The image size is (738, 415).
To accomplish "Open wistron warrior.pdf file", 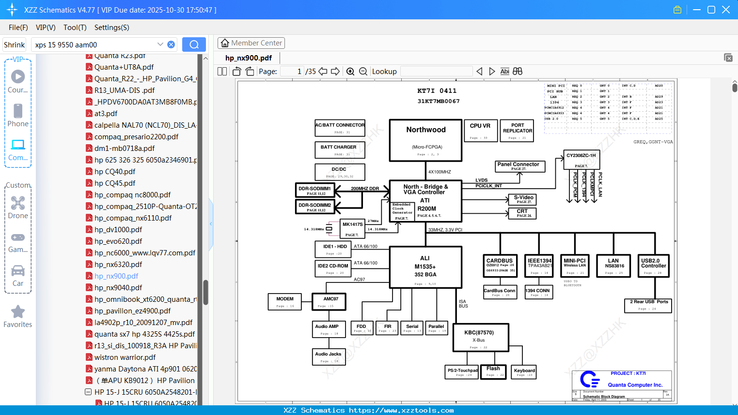I will [125, 357].
